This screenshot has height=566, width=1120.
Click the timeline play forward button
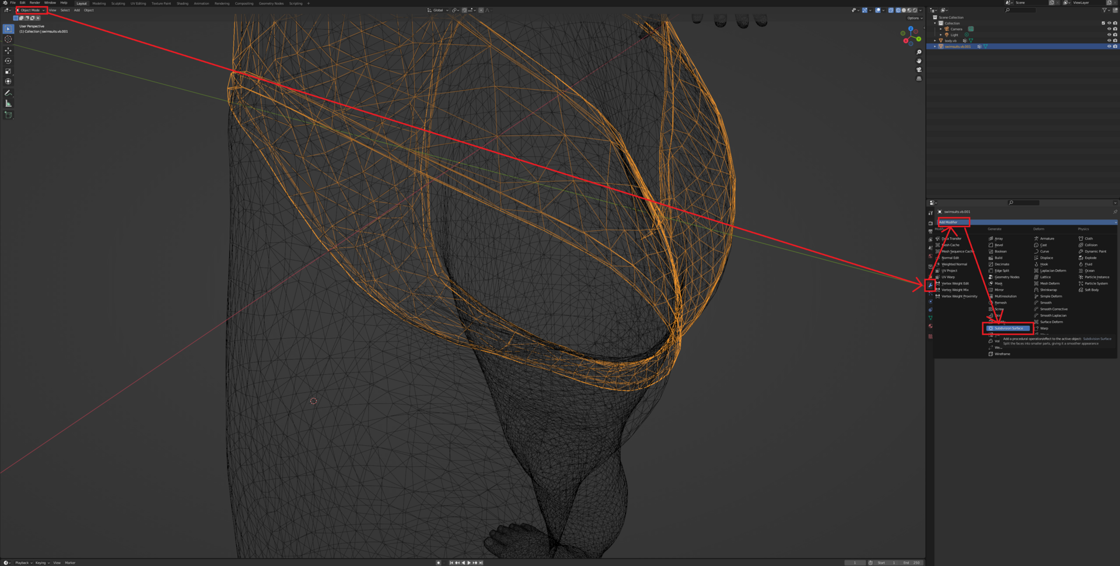[469, 563]
